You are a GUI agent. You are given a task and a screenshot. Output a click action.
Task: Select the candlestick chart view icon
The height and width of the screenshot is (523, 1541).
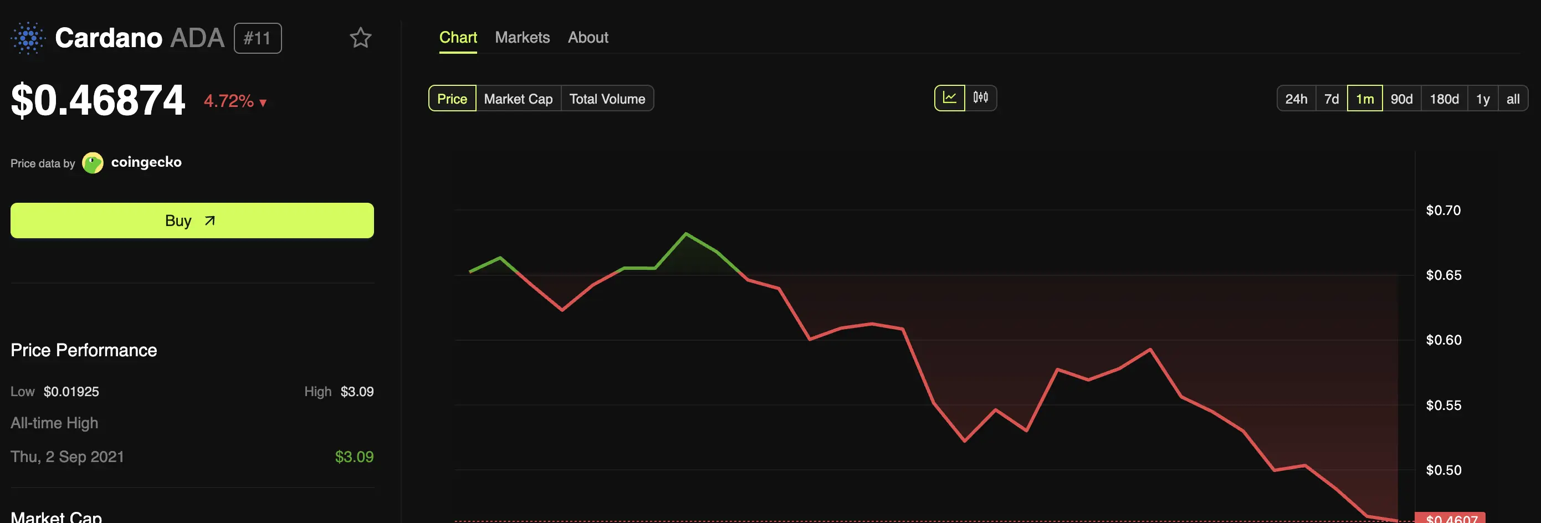(982, 98)
